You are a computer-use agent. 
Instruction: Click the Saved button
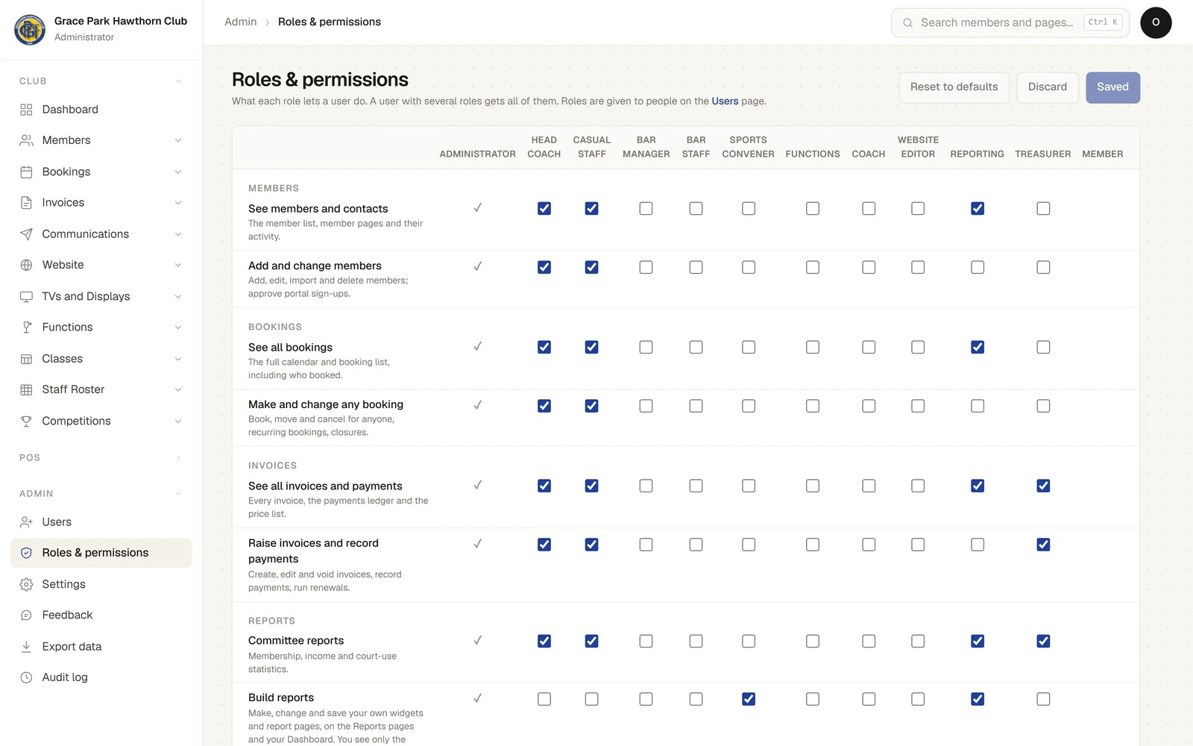[1112, 87]
